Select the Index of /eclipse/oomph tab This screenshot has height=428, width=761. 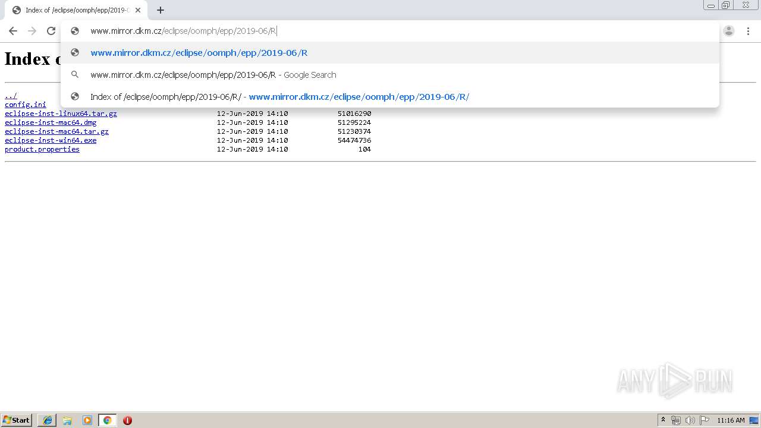tap(76, 10)
